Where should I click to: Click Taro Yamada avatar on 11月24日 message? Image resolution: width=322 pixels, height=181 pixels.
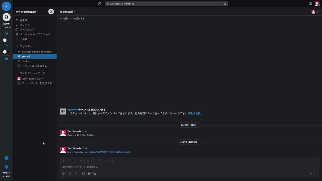[x=63, y=150]
